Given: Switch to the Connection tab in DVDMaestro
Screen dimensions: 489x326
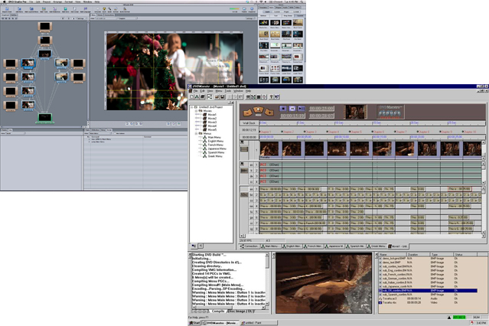Looking at the screenshot, I should 249,246.
